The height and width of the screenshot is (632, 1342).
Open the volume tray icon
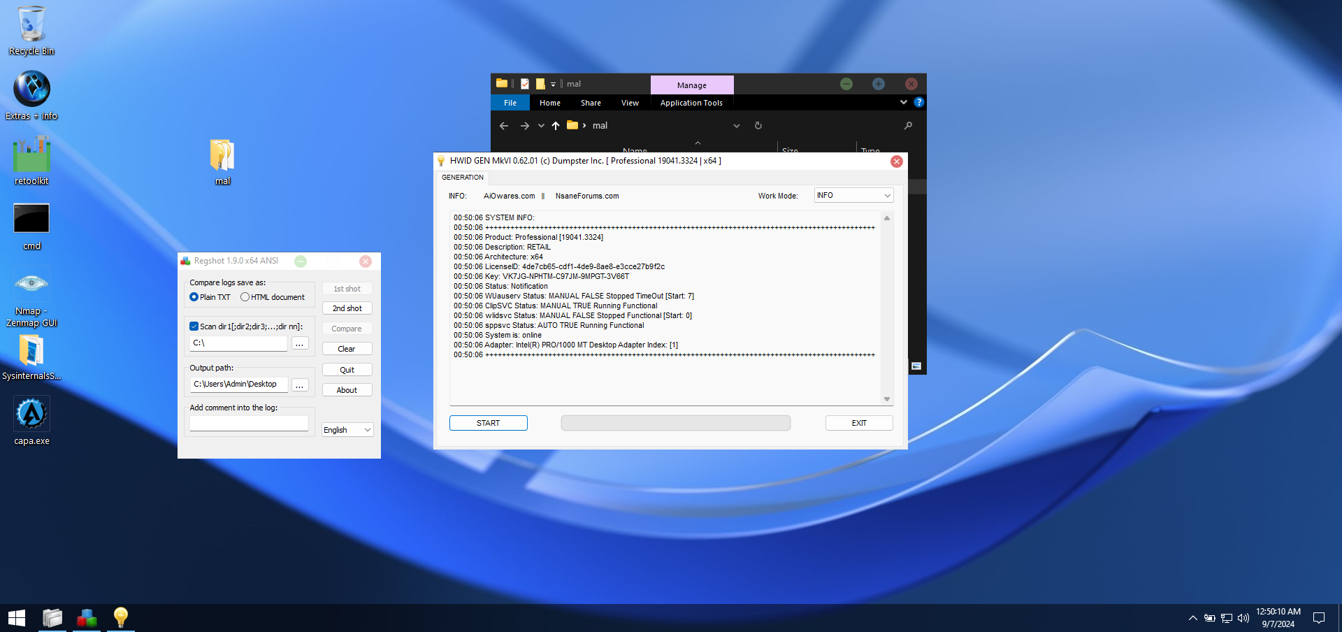pyautogui.click(x=1243, y=618)
